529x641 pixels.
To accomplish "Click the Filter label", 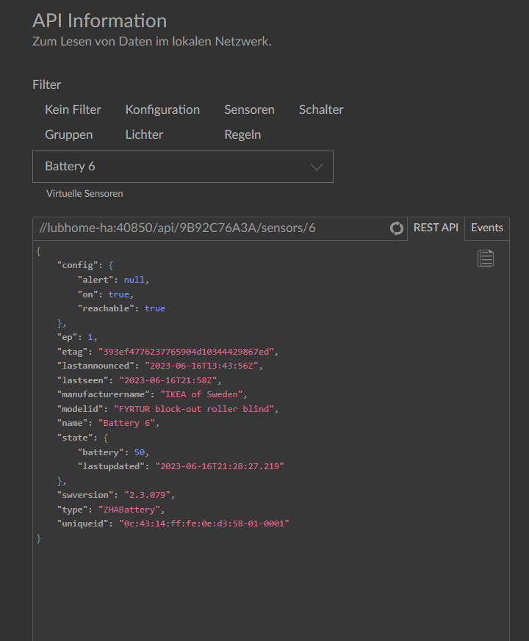I will 46,84.
